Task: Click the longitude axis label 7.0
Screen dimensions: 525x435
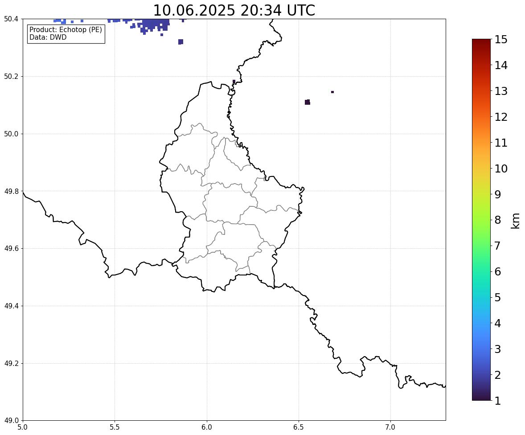Action: (x=390, y=427)
